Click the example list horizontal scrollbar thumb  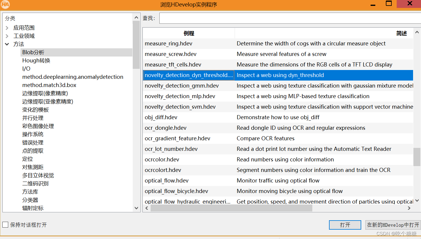(231, 208)
